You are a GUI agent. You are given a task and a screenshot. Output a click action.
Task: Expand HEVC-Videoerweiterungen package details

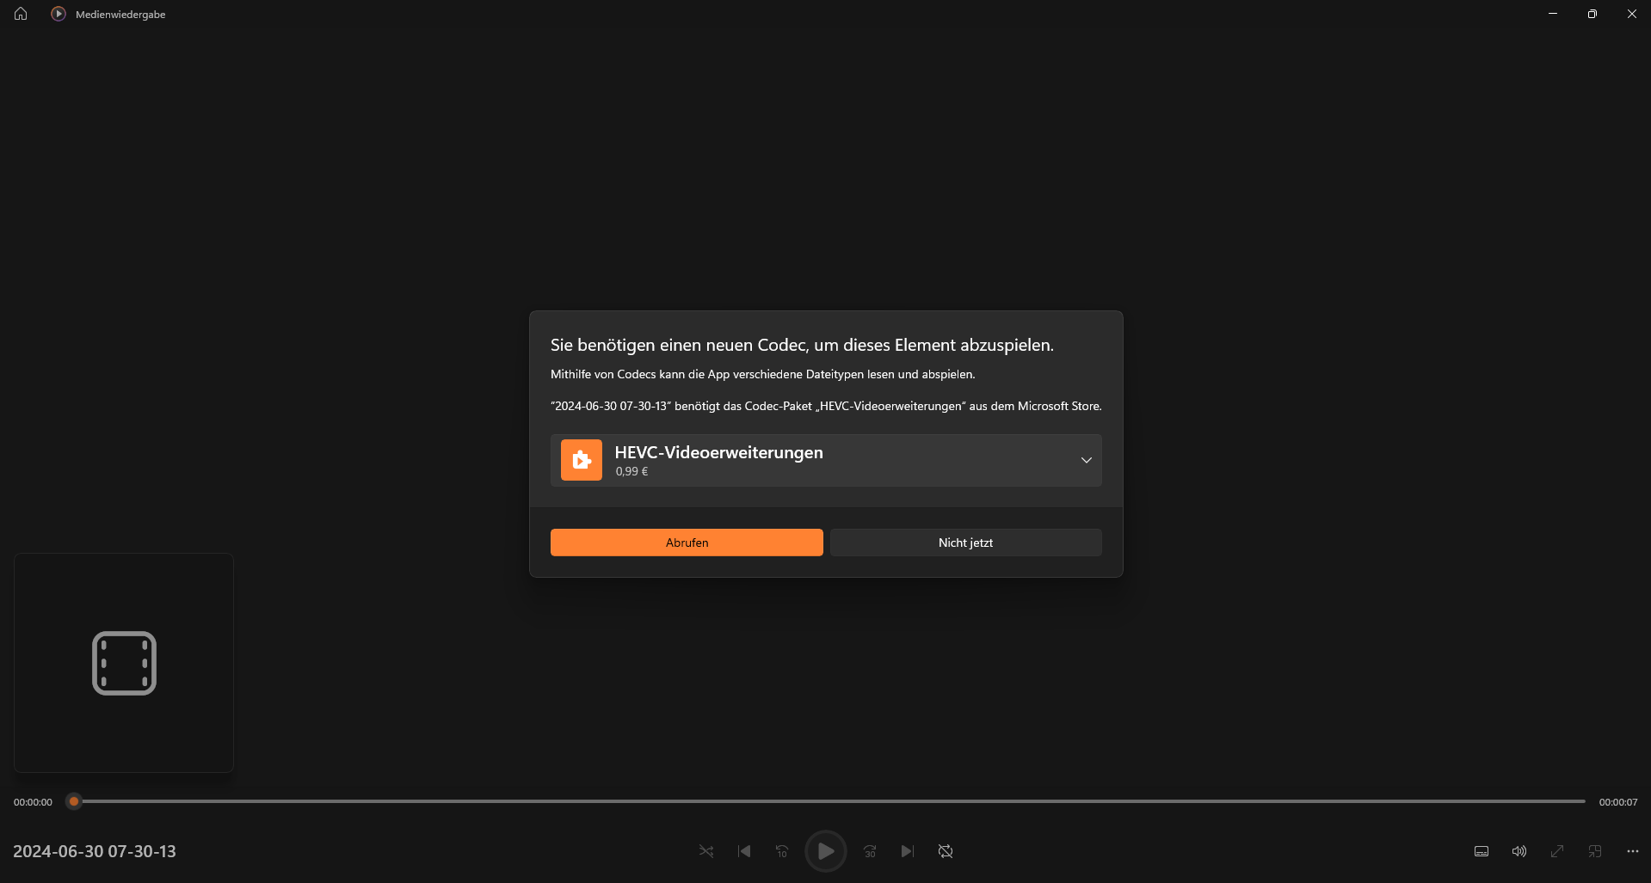1086,460
